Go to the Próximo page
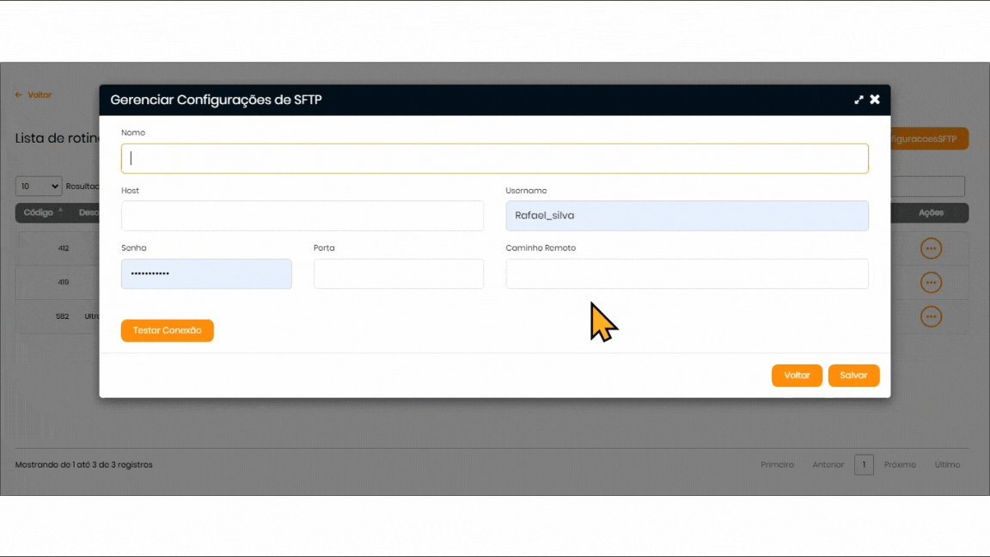The image size is (990, 557). click(x=900, y=465)
